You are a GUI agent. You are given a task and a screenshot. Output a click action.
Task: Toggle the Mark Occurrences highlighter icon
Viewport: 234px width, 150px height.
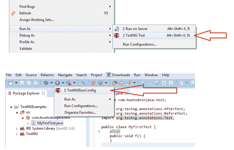151,83
